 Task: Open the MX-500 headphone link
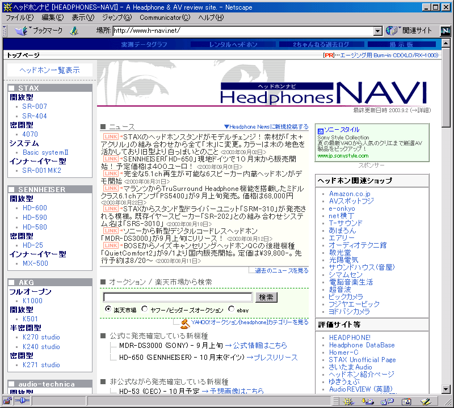pyautogui.click(x=35, y=263)
